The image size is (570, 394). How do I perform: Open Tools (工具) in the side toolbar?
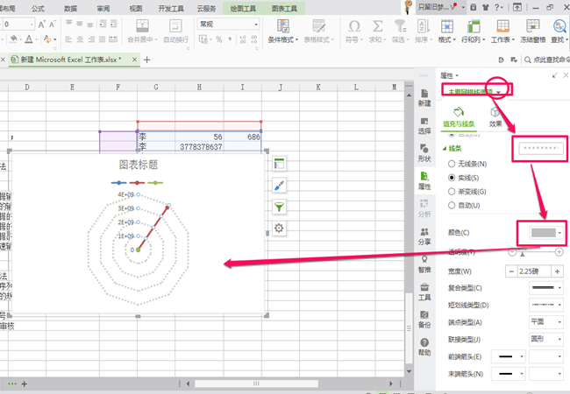coord(424,292)
